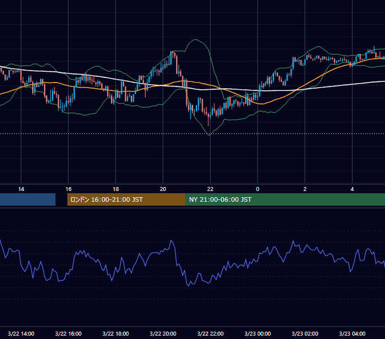
Task: Click the 3/22 22:00 date label
Action: pos(210,333)
